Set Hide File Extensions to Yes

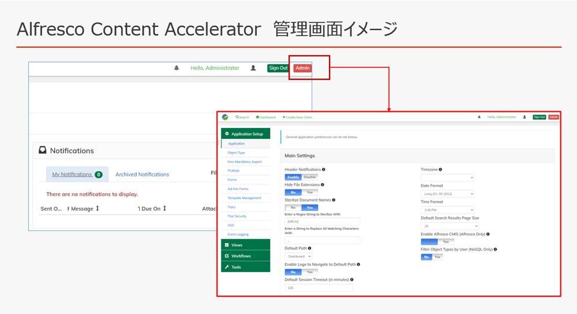(310, 192)
